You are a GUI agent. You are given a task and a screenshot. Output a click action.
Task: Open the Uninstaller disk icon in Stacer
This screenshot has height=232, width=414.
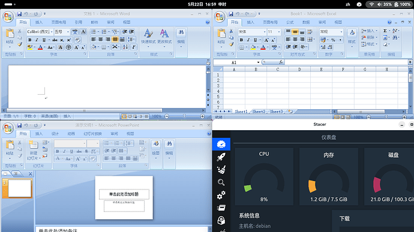[x=221, y=221]
